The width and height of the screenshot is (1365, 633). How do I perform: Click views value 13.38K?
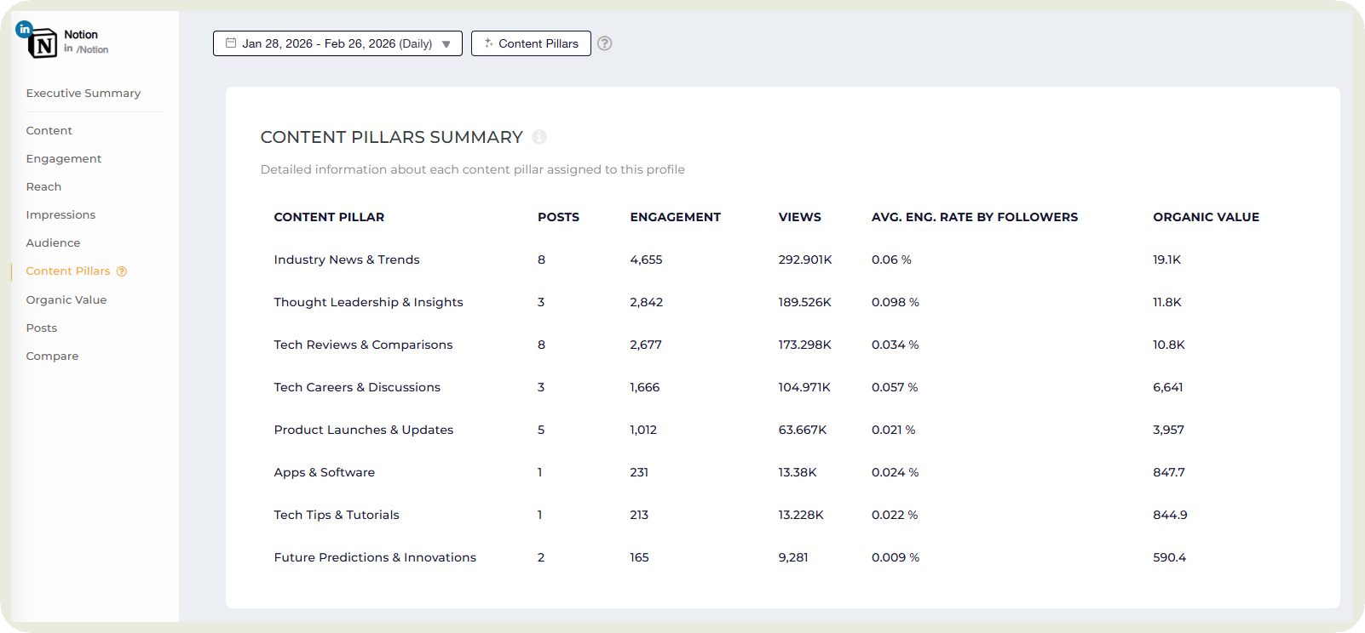point(797,472)
